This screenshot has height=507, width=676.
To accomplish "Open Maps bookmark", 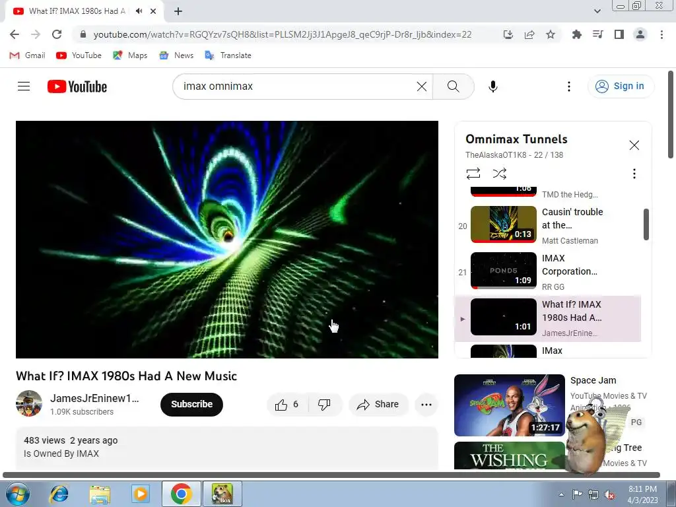I will (x=130, y=55).
